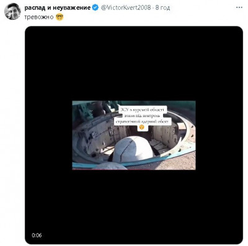Click caption line взяли під контроль
This screenshot has width=248, height=246.
tap(143, 116)
